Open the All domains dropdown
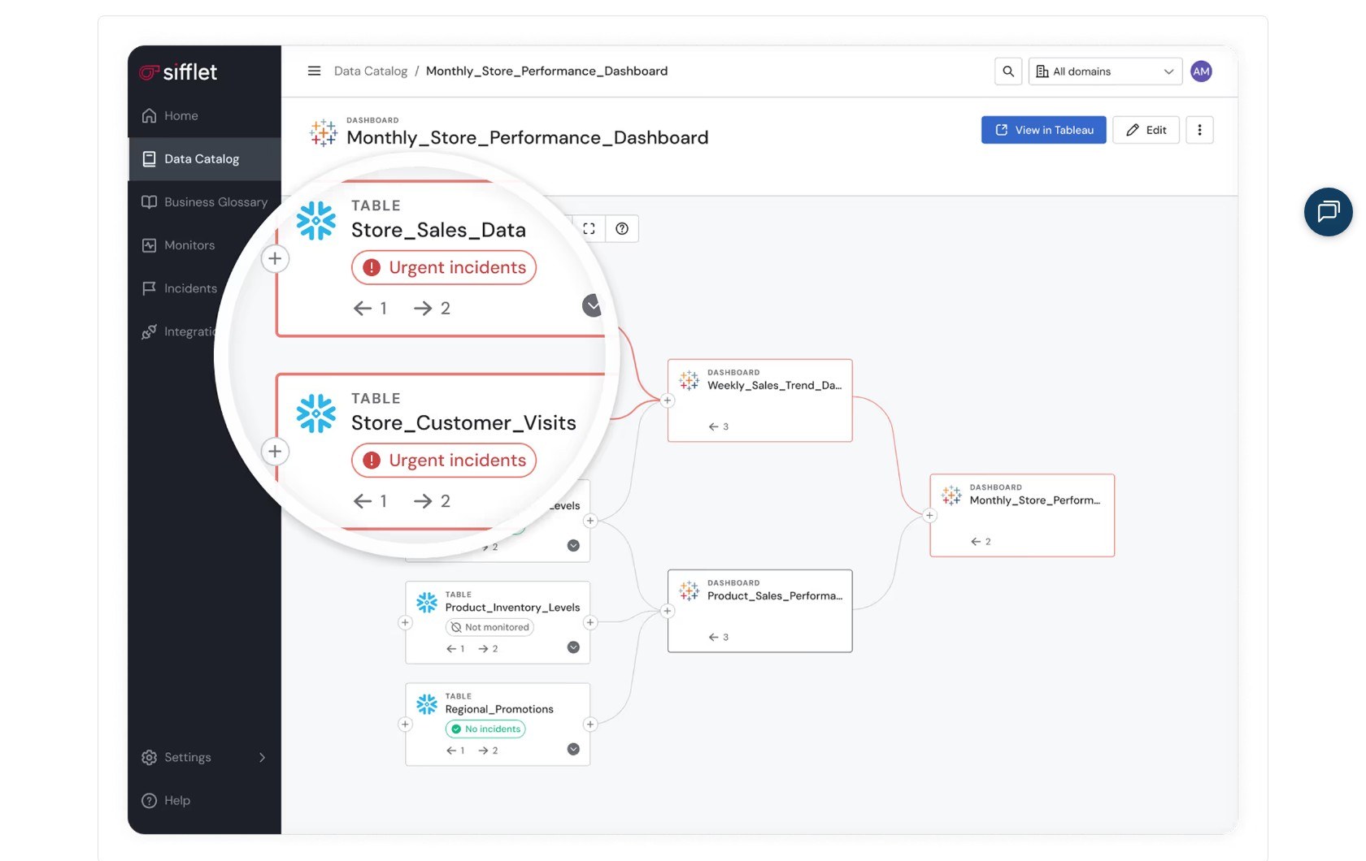 point(1106,71)
